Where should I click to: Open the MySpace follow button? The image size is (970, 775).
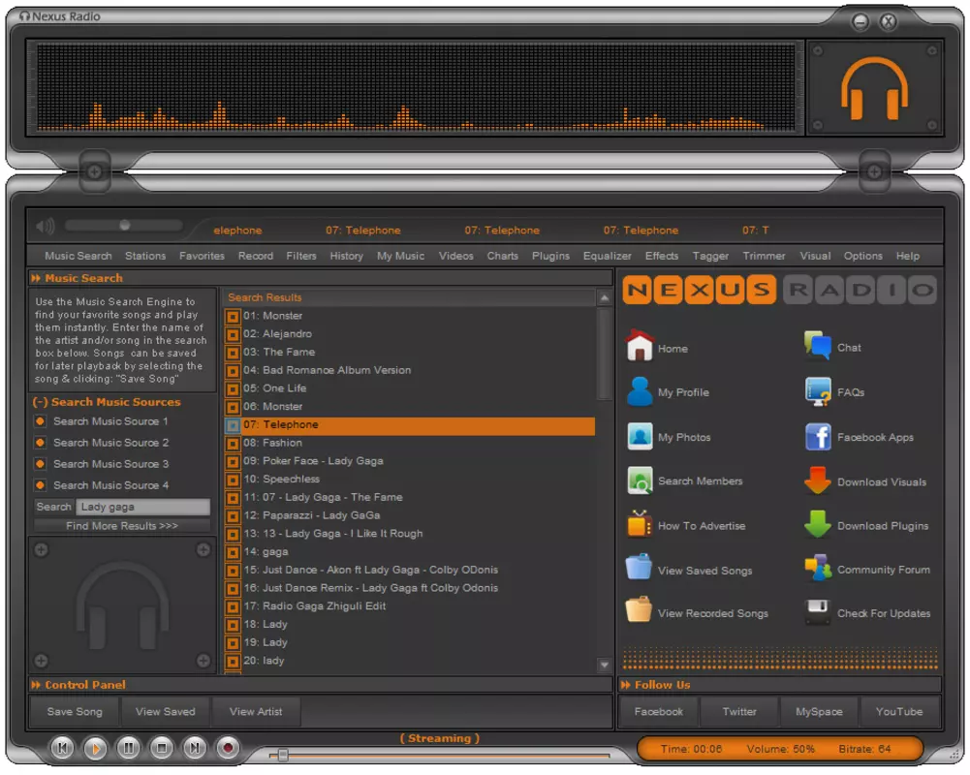coord(819,711)
